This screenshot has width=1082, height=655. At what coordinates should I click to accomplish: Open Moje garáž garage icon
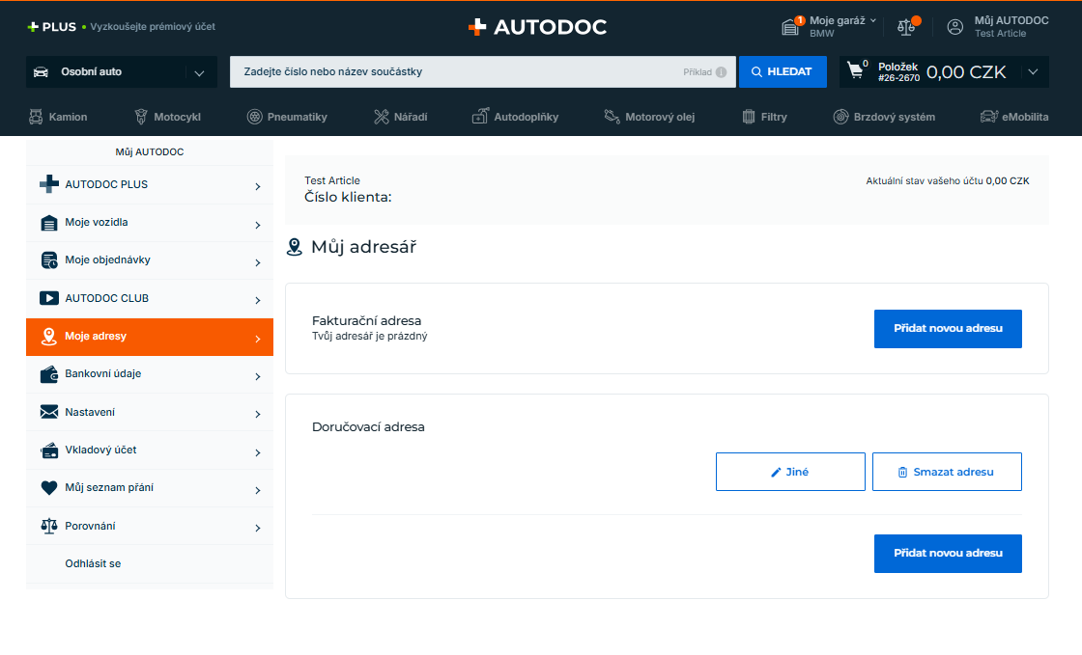tap(791, 27)
